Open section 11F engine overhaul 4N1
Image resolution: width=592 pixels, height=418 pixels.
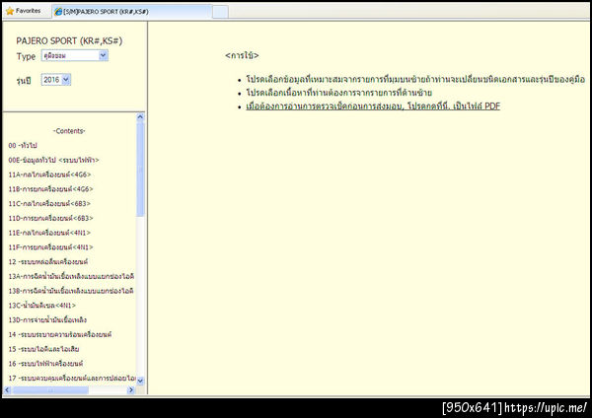coord(50,247)
